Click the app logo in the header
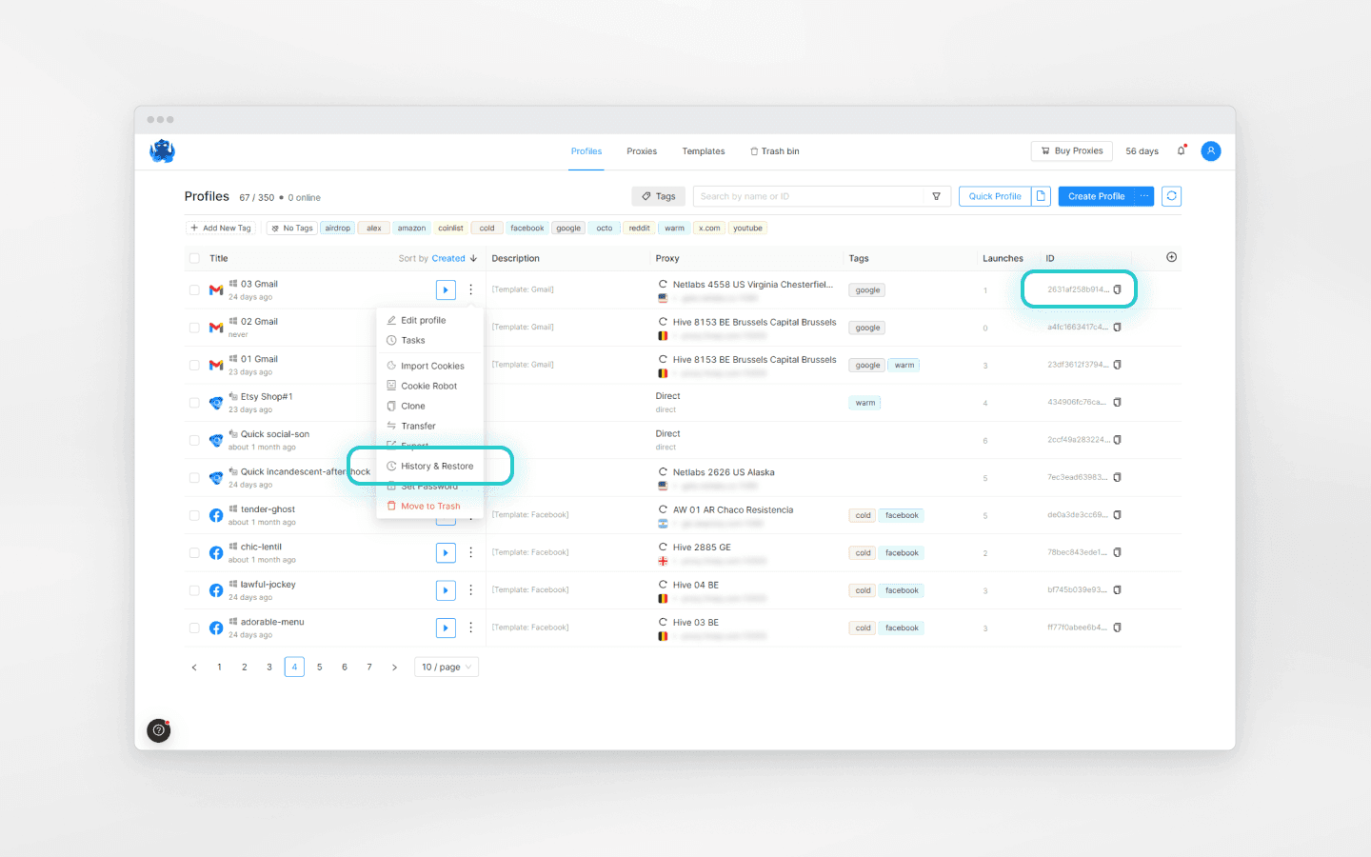 click(x=163, y=150)
